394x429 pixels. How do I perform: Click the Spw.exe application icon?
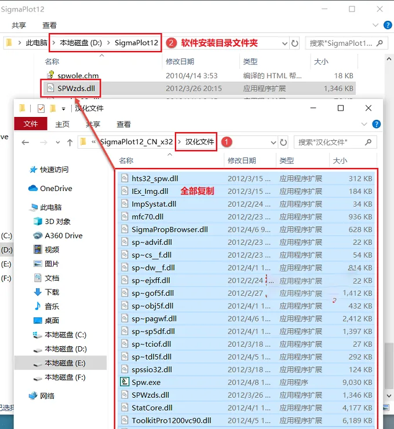click(x=125, y=382)
